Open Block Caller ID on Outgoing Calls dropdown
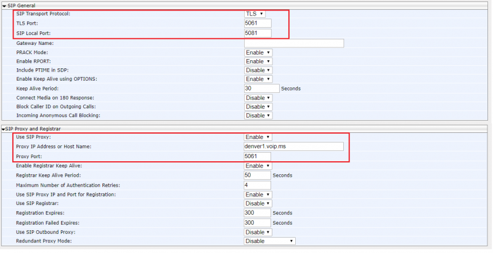Viewport: 493px width, 253px height. (x=258, y=106)
